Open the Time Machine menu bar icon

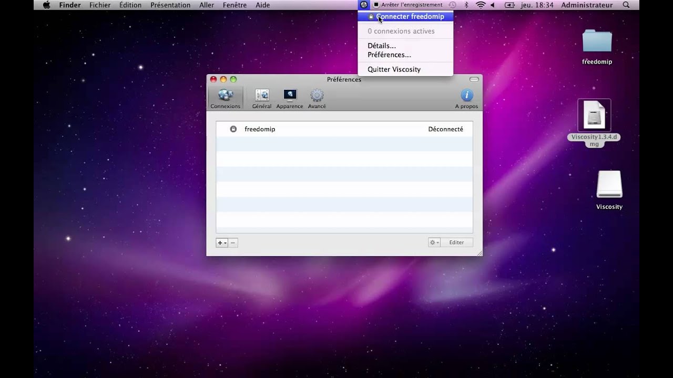452,5
